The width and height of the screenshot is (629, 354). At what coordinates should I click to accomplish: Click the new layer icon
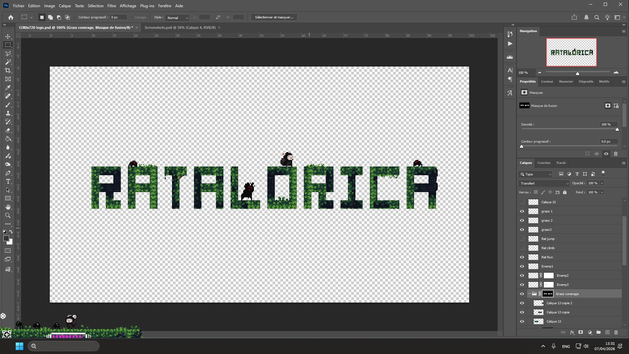pos(607,332)
